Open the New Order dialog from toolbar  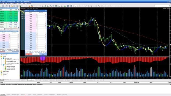(x=24, y=6)
